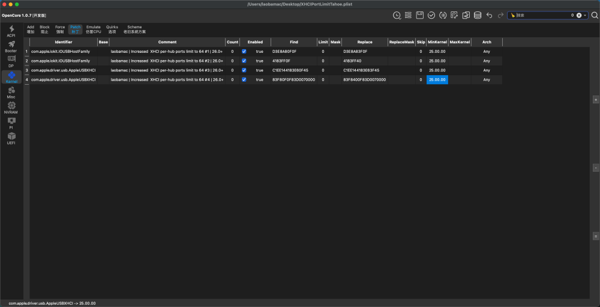Viewport: 600px width, 307px height.
Task: Select Replace cell C1EE144183E63F45
Action: pyautogui.click(x=365, y=70)
